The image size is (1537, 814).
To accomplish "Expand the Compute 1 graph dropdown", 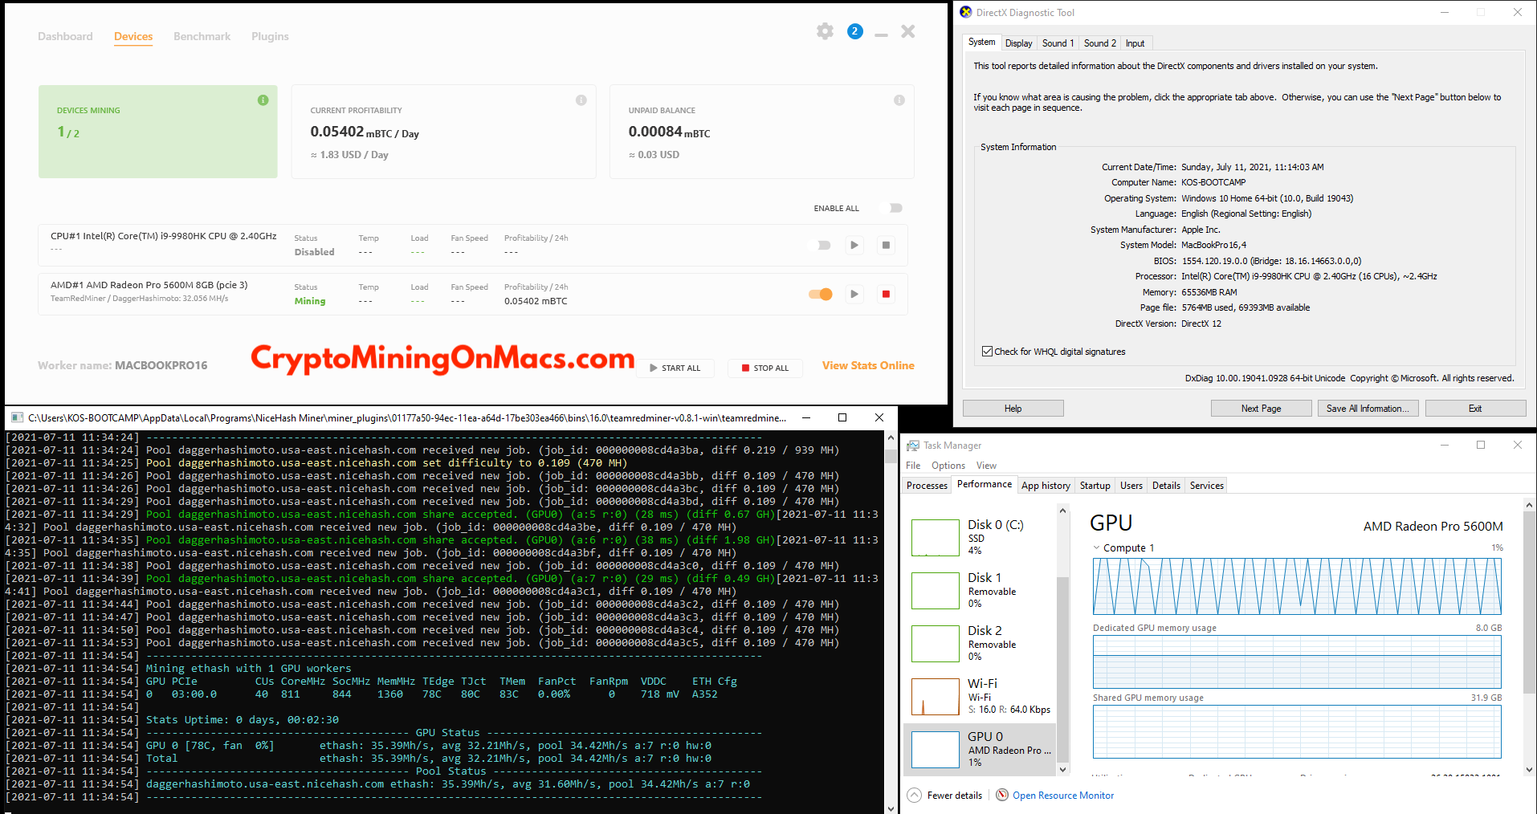I will (1097, 547).
